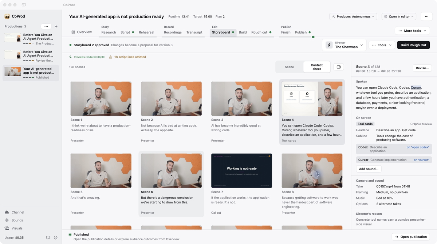Switch view to Contact sheet

point(316,67)
